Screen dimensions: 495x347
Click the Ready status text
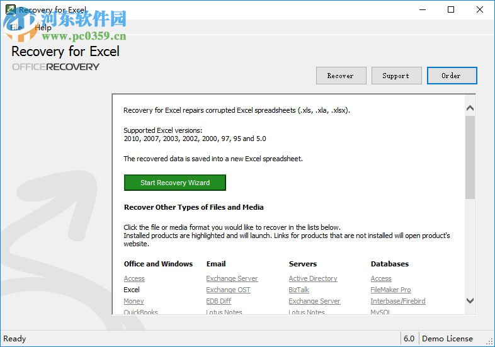click(14, 339)
